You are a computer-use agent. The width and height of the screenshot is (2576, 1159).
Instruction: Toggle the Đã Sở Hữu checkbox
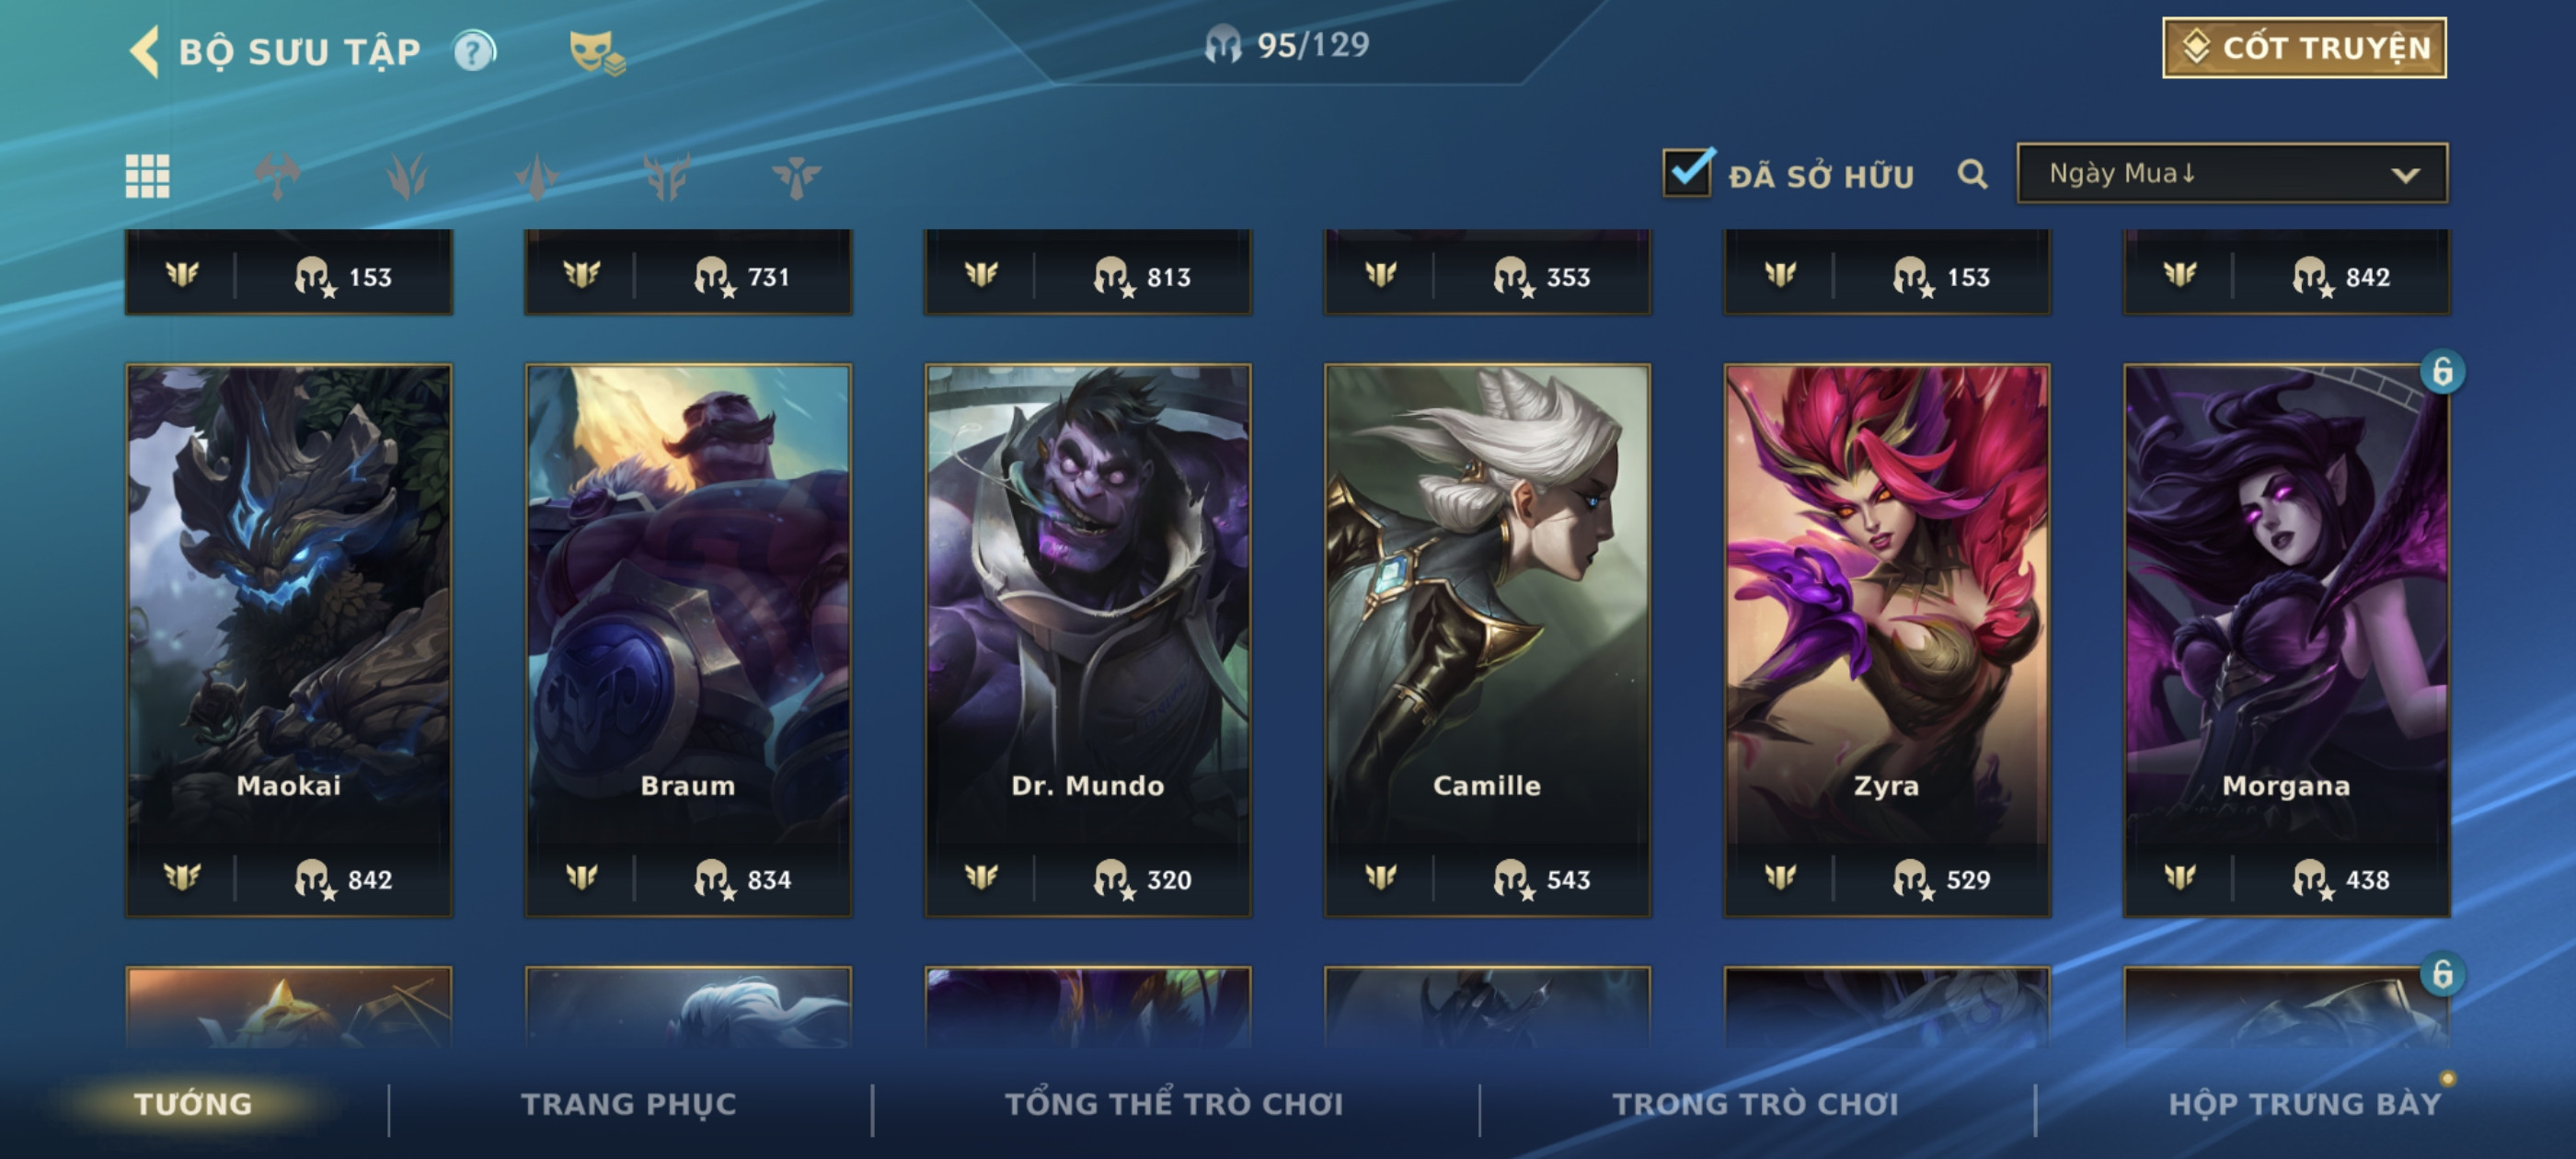coord(1688,172)
